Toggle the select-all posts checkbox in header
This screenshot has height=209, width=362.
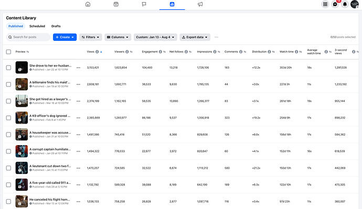tap(8, 52)
